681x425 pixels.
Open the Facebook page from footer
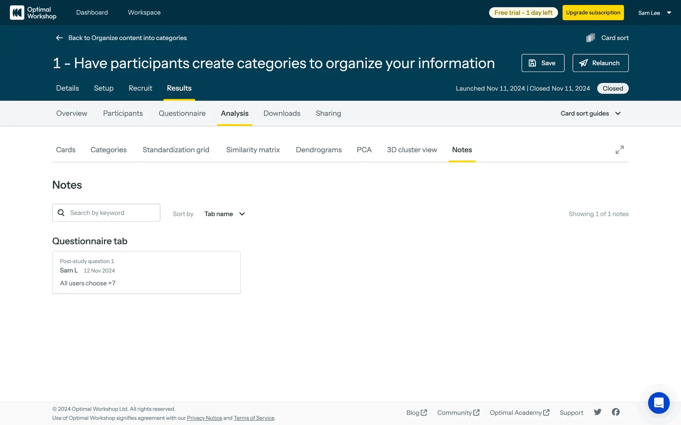[x=616, y=412]
